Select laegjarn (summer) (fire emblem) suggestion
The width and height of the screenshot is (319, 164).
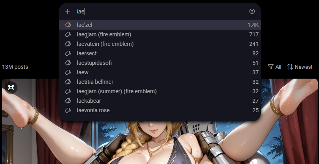coord(160,91)
